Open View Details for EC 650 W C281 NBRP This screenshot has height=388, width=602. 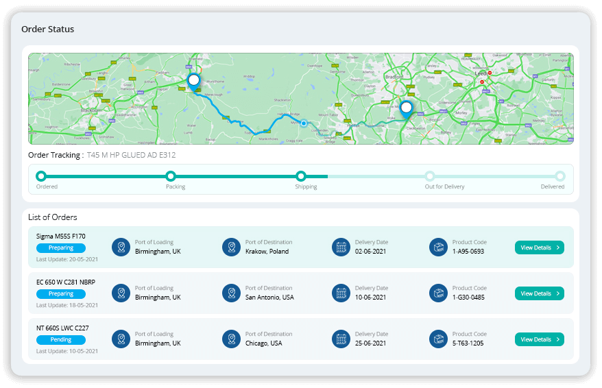tap(539, 293)
